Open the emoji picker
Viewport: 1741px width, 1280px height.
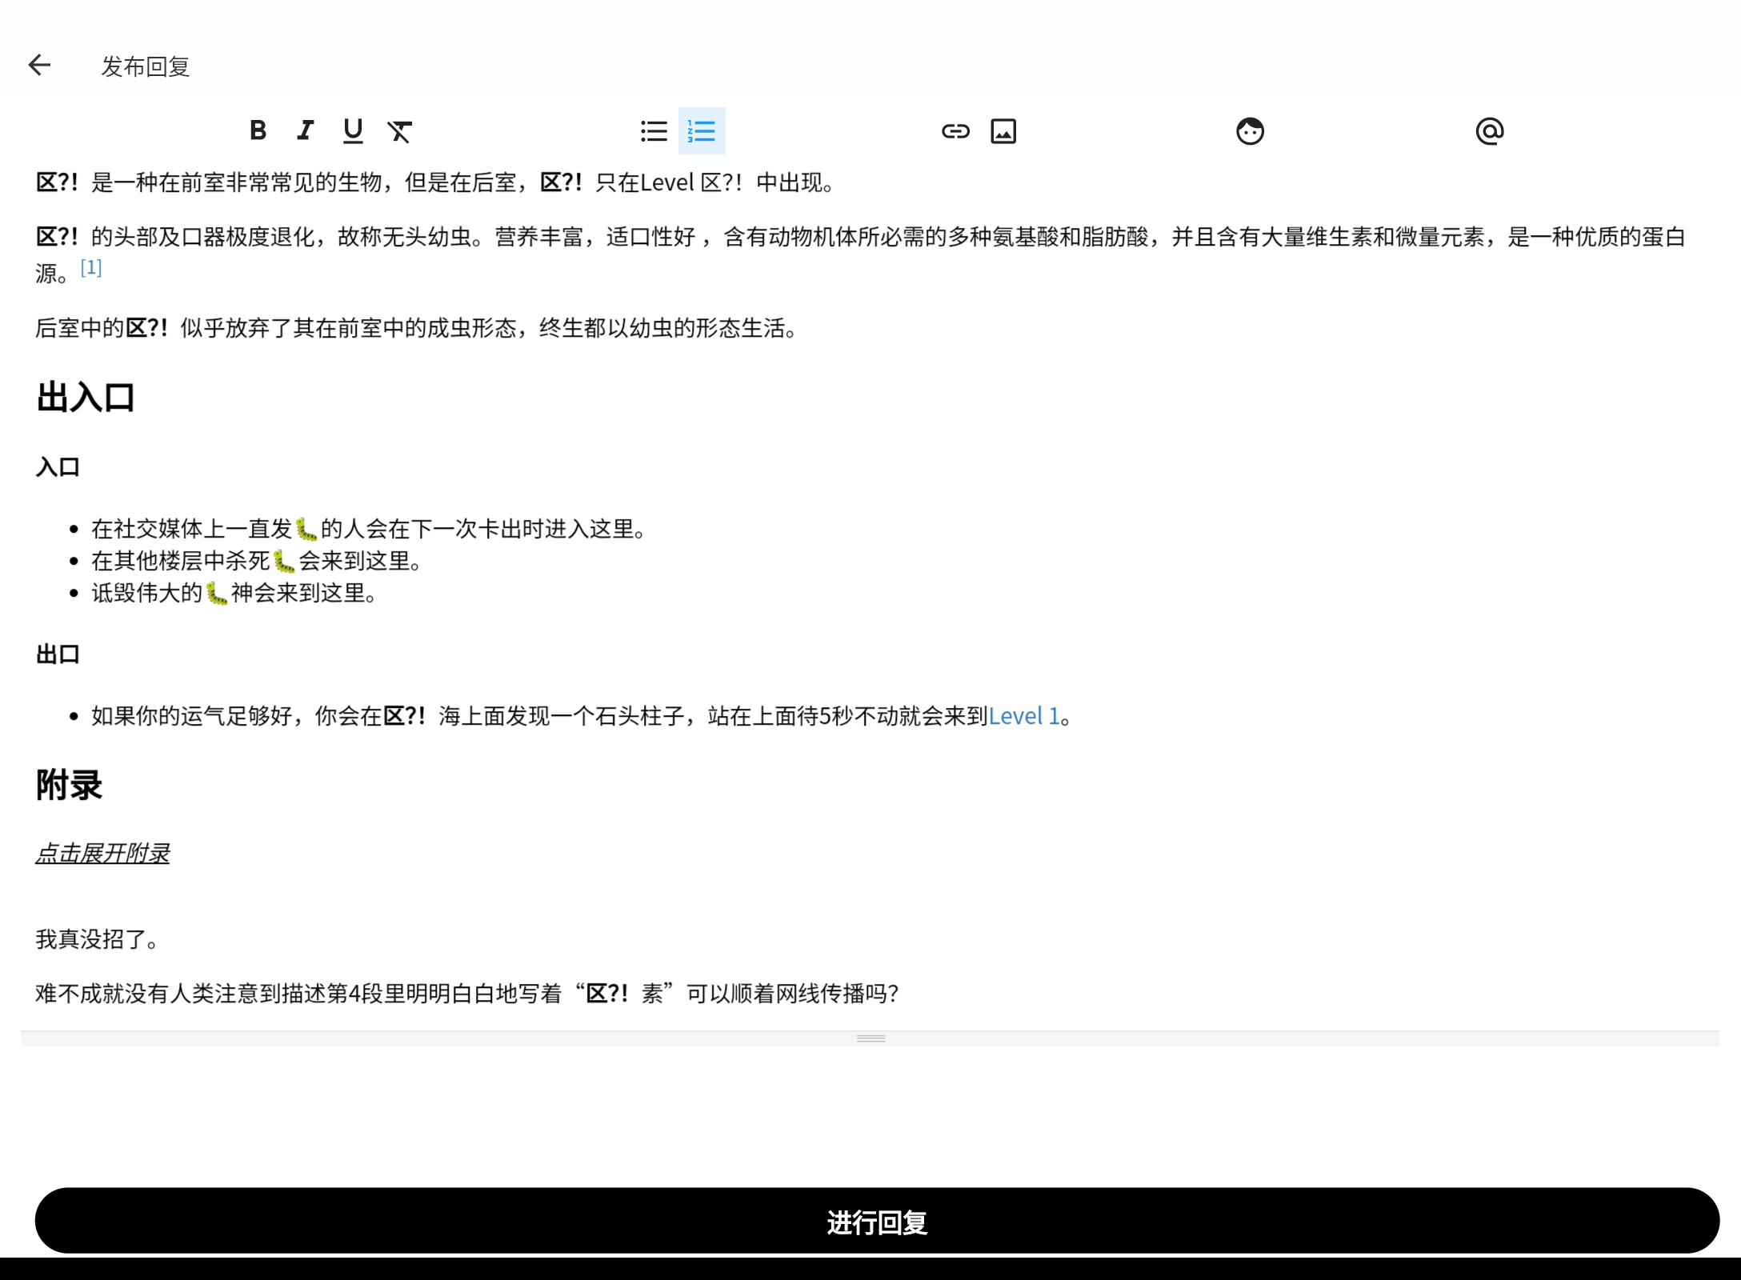pyautogui.click(x=1249, y=130)
